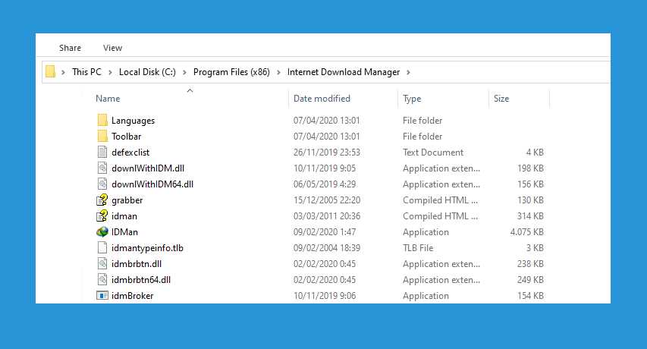Select the idmBroker application icon
Image resolution: width=647 pixels, height=349 pixels.
point(102,296)
